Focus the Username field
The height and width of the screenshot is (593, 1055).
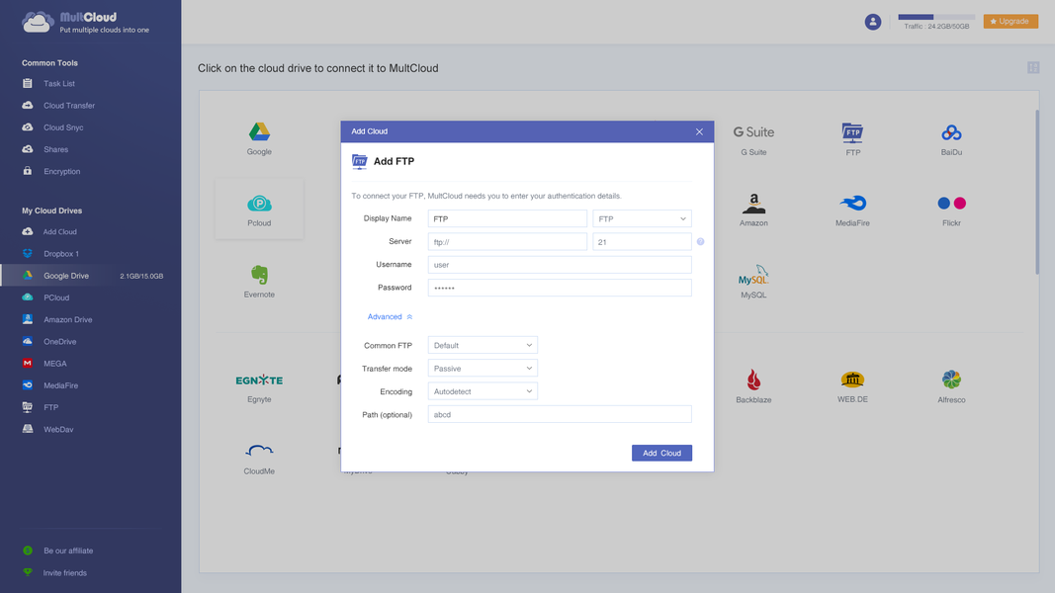(x=560, y=264)
